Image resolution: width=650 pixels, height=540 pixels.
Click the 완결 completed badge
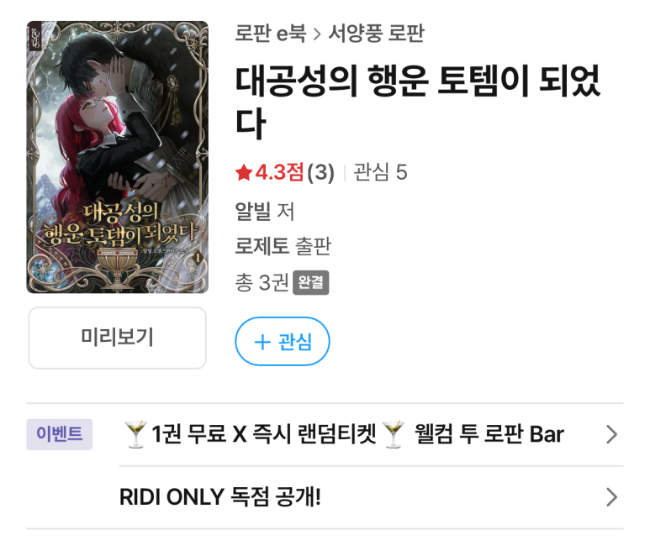(311, 282)
